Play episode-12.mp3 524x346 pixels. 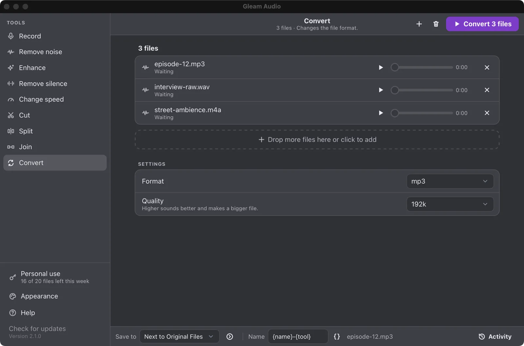(381, 67)
